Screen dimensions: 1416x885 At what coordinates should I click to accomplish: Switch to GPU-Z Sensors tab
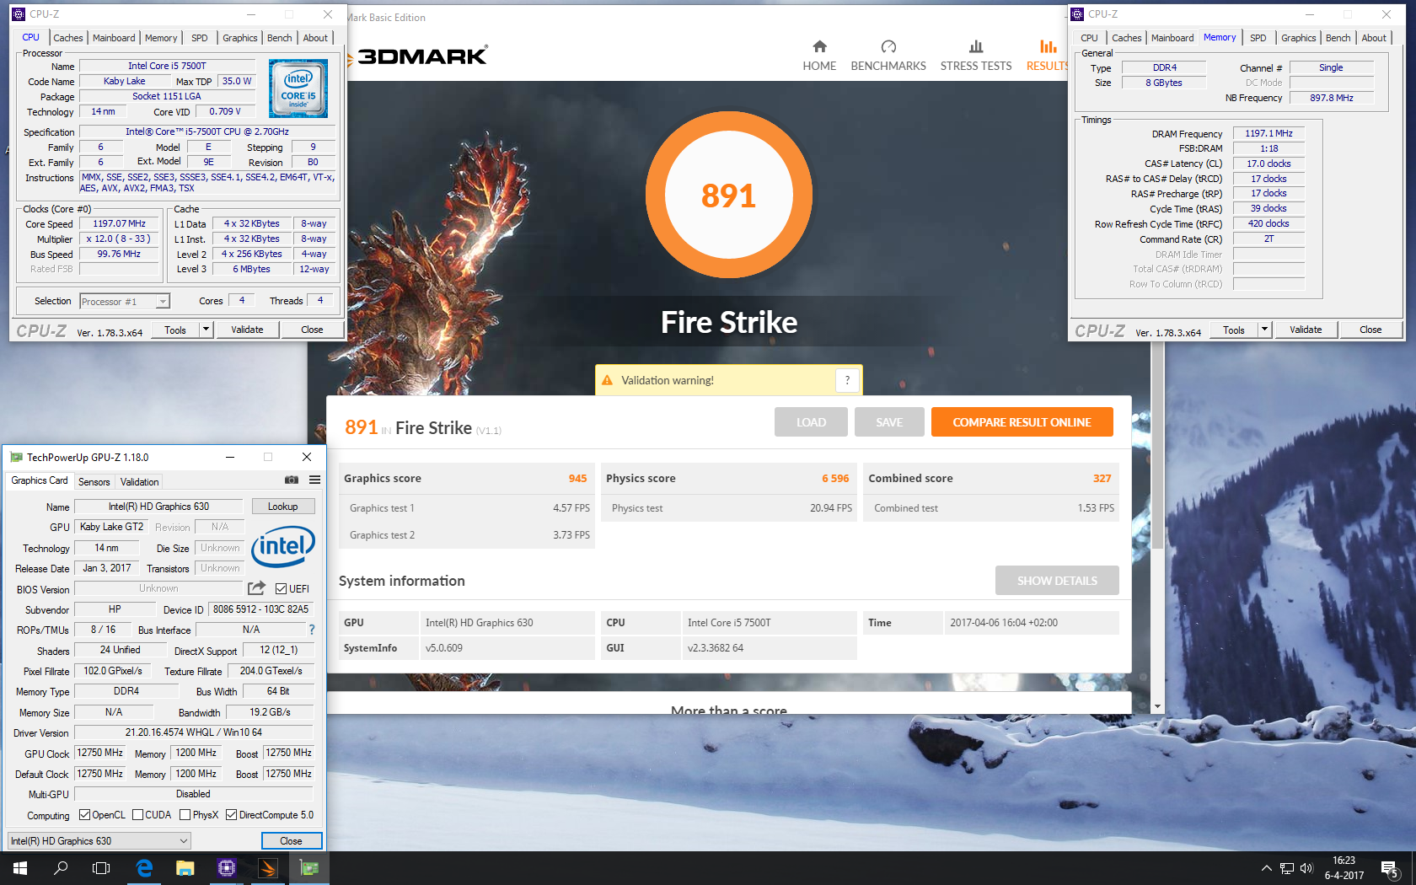click(x=94, y=482)
